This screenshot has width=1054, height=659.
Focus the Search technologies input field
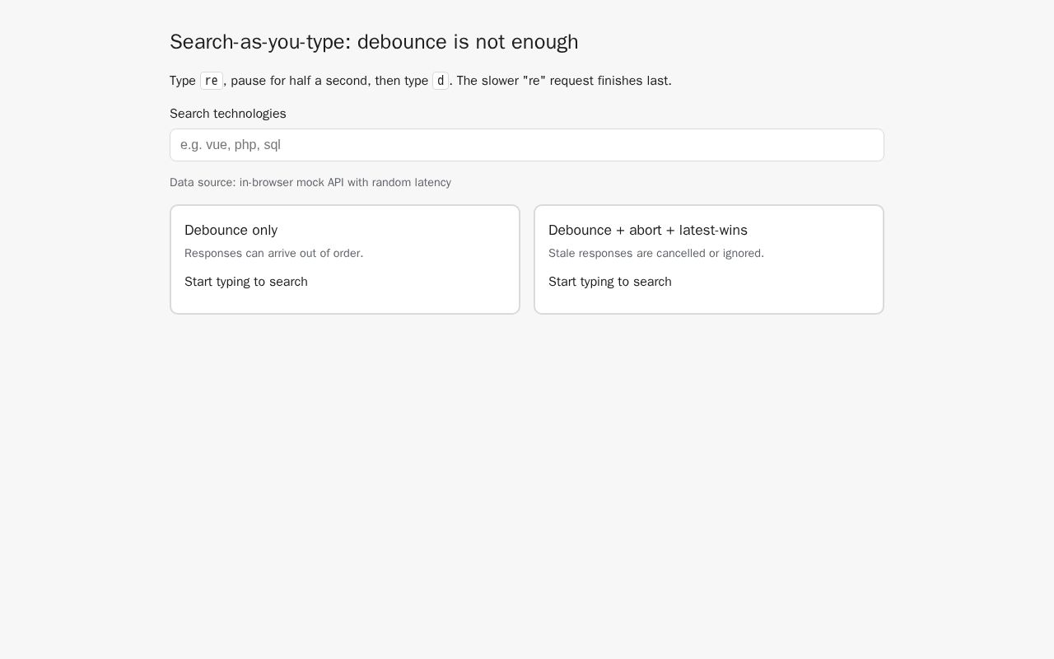[527, 145]
